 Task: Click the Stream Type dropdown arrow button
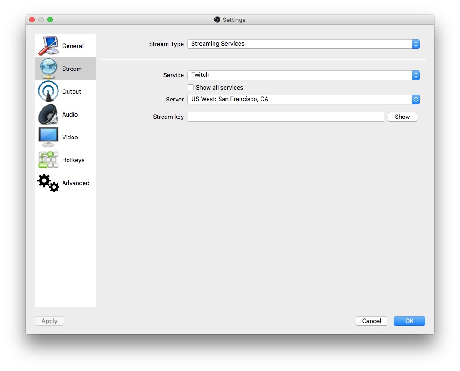[x=416, y=44]
